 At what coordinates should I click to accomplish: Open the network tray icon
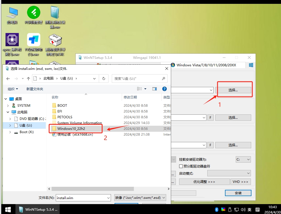tap(236, 210)
